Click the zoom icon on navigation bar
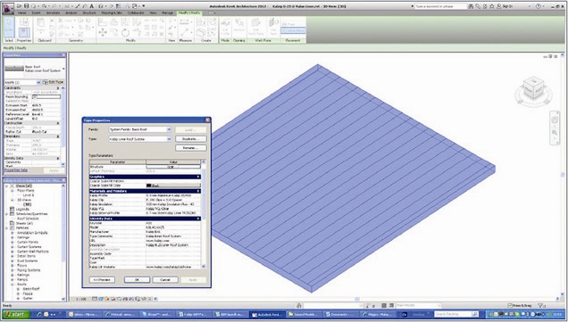This screenshot has height=322, width=568. (x=555, y=133)
